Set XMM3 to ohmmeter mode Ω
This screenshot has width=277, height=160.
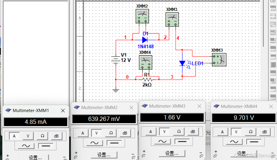179,132
